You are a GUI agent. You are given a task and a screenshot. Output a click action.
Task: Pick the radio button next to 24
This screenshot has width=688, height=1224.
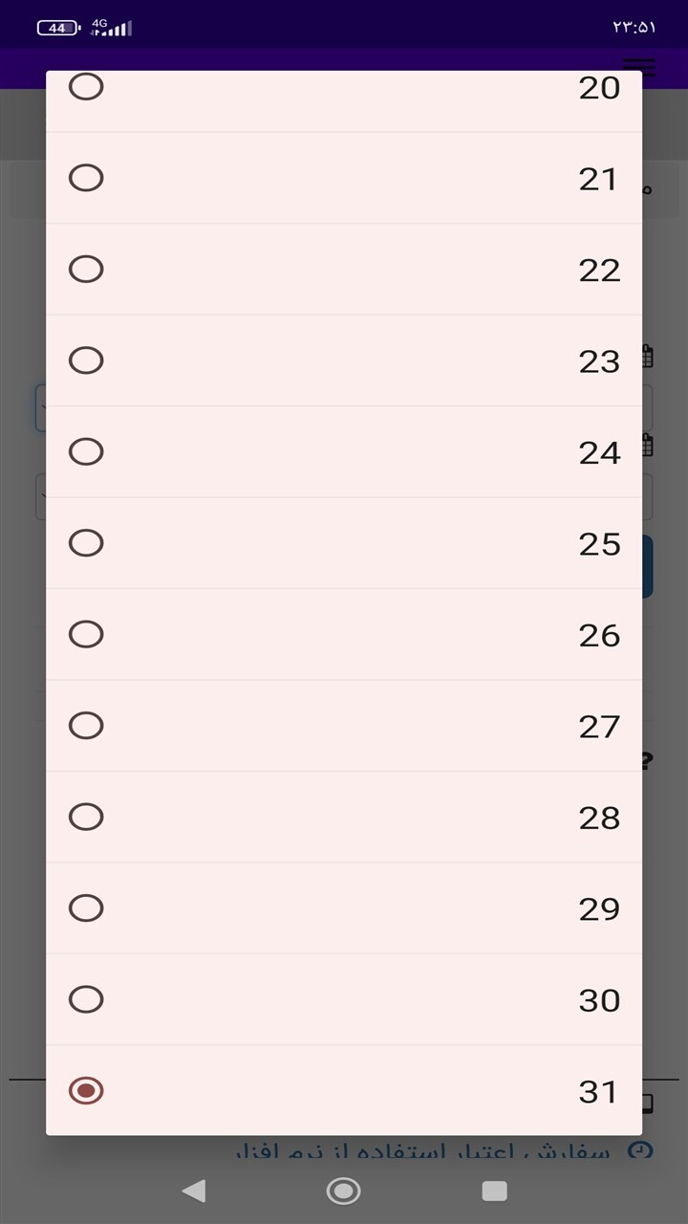[86, 451]
